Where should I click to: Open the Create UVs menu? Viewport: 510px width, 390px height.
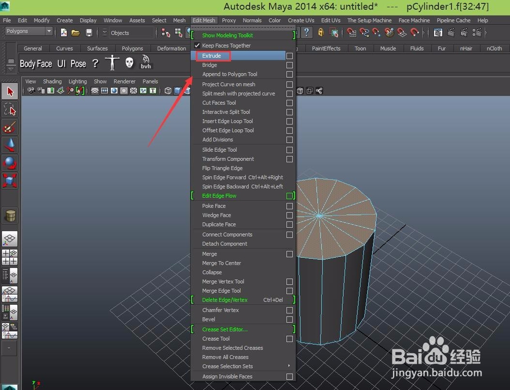[301, 20]
